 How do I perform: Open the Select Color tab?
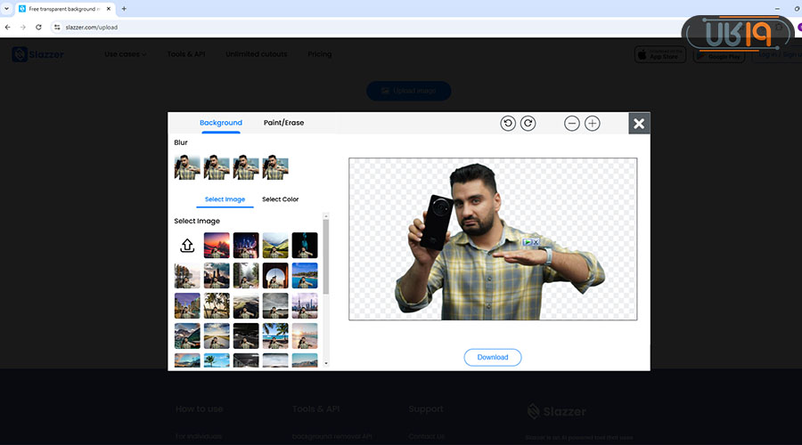[x=280, y=199]
